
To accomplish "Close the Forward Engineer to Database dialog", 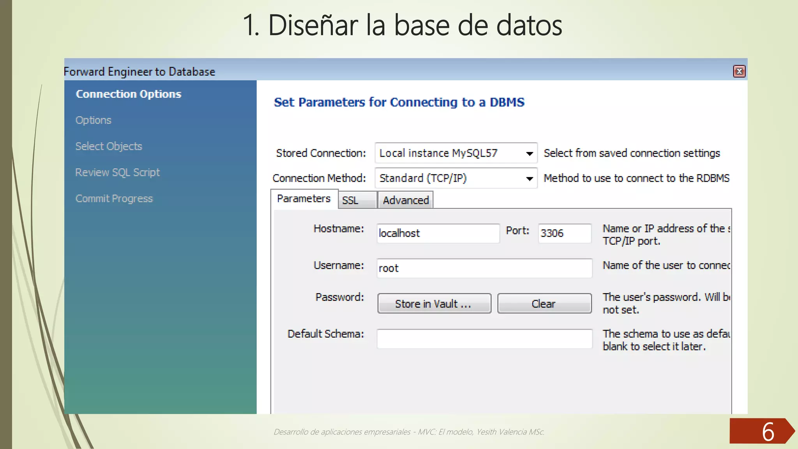I will [739, 71].
